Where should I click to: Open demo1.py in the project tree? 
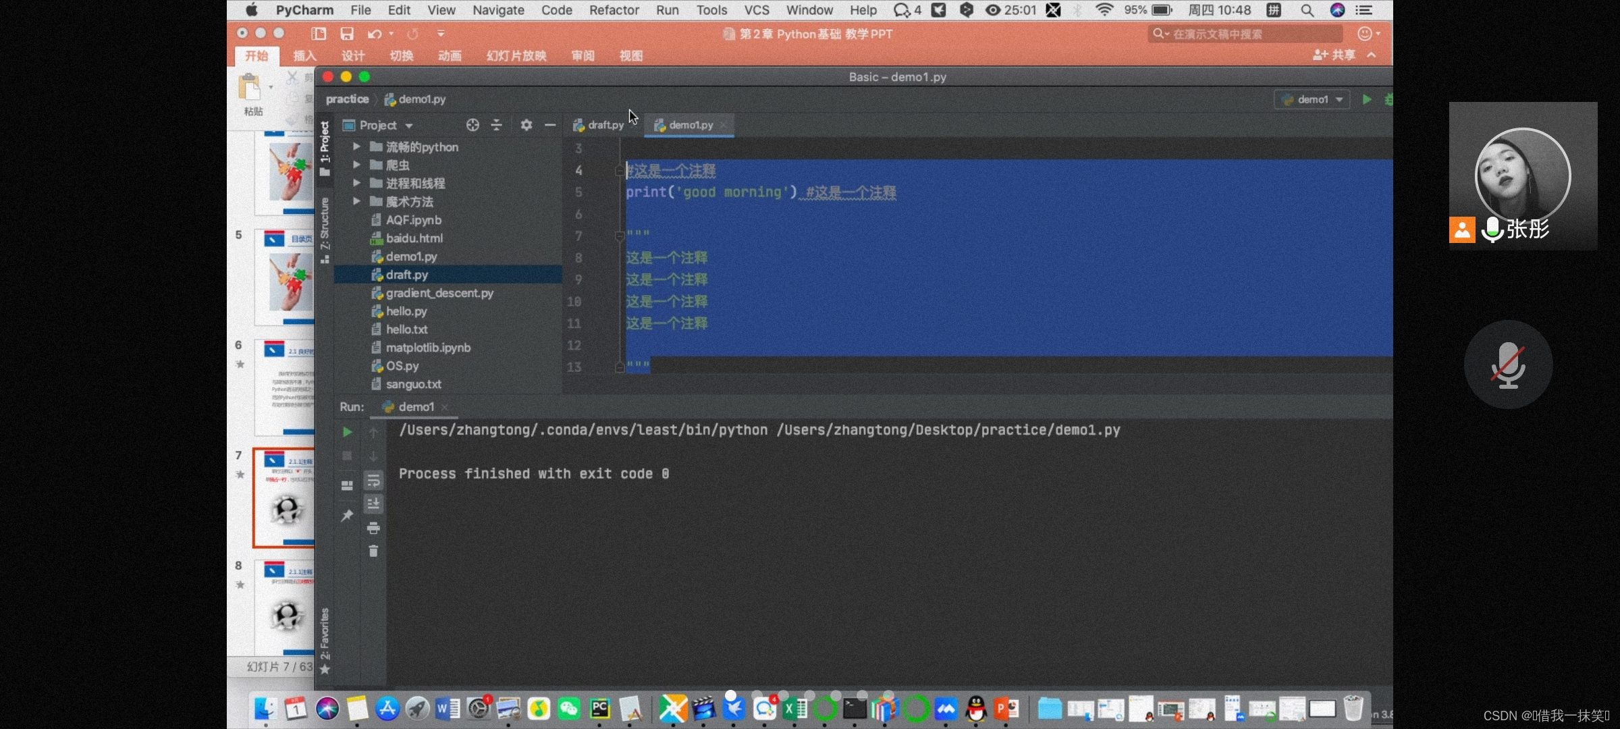(411, 256)
